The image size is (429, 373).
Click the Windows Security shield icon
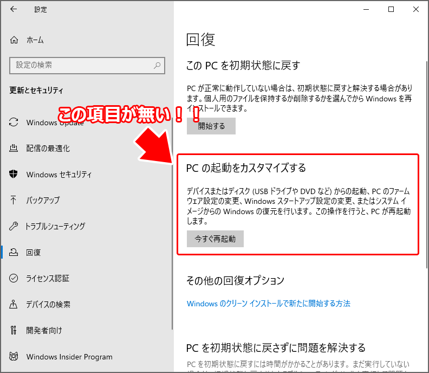click(14, 174)
